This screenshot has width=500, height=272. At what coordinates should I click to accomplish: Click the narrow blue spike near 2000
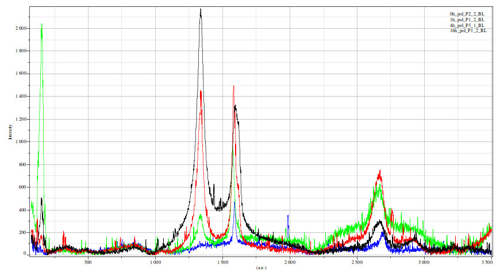(288, 216)
